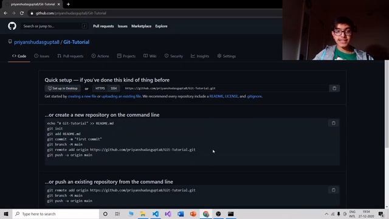The width and height of the screenshot is (389, 219).
Task: Open the Actions tab
Action: point(100,56)
